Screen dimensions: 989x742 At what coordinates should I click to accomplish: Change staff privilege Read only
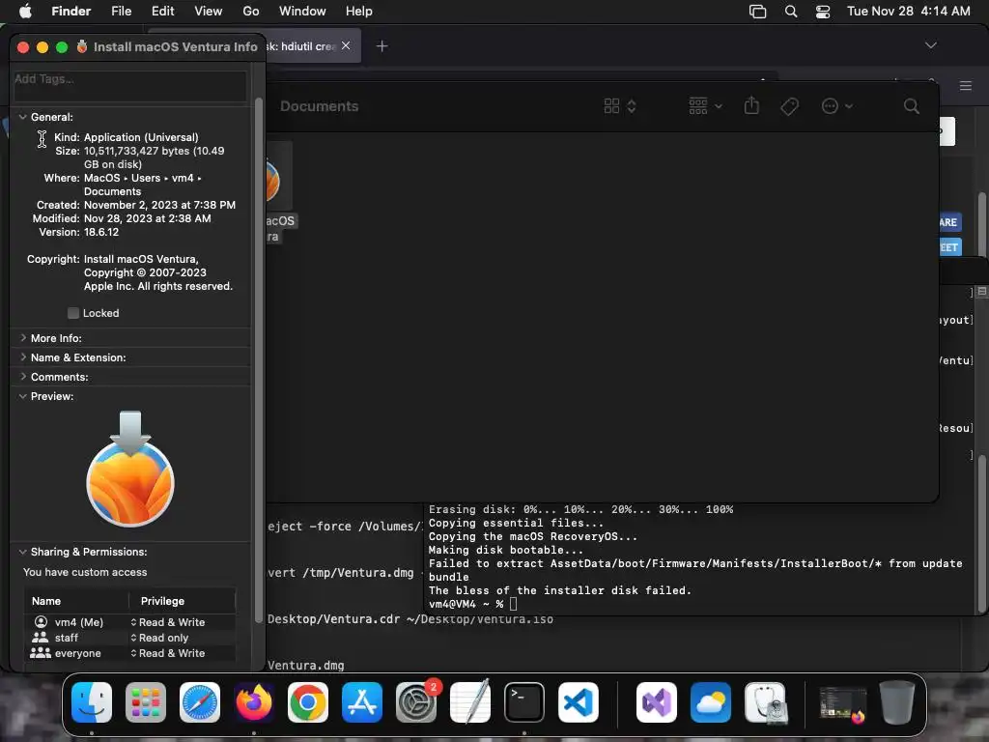[159, 638]
